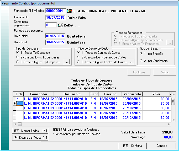Confirm payment with F8 Confirma button
The height and width of the screenshot is (151, 179).
point(132,146)
